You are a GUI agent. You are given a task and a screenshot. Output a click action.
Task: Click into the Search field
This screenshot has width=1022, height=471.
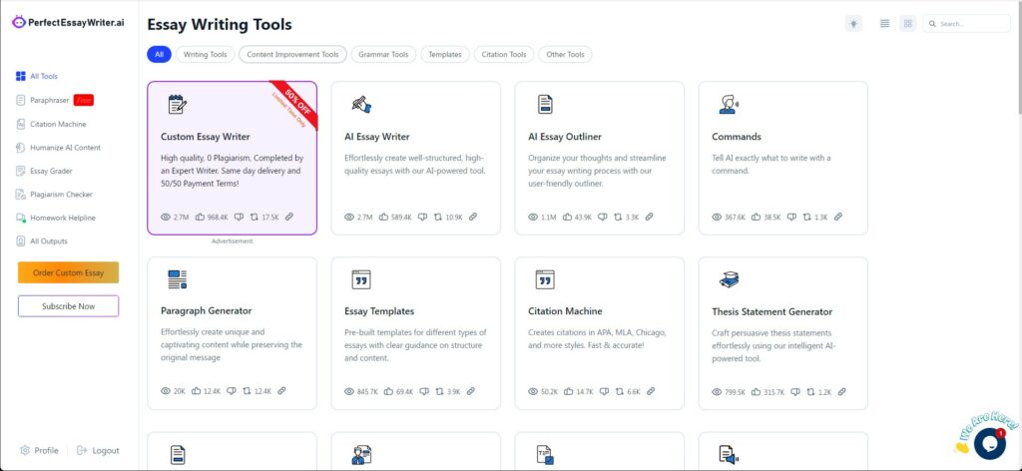click(x=966, y=24)
